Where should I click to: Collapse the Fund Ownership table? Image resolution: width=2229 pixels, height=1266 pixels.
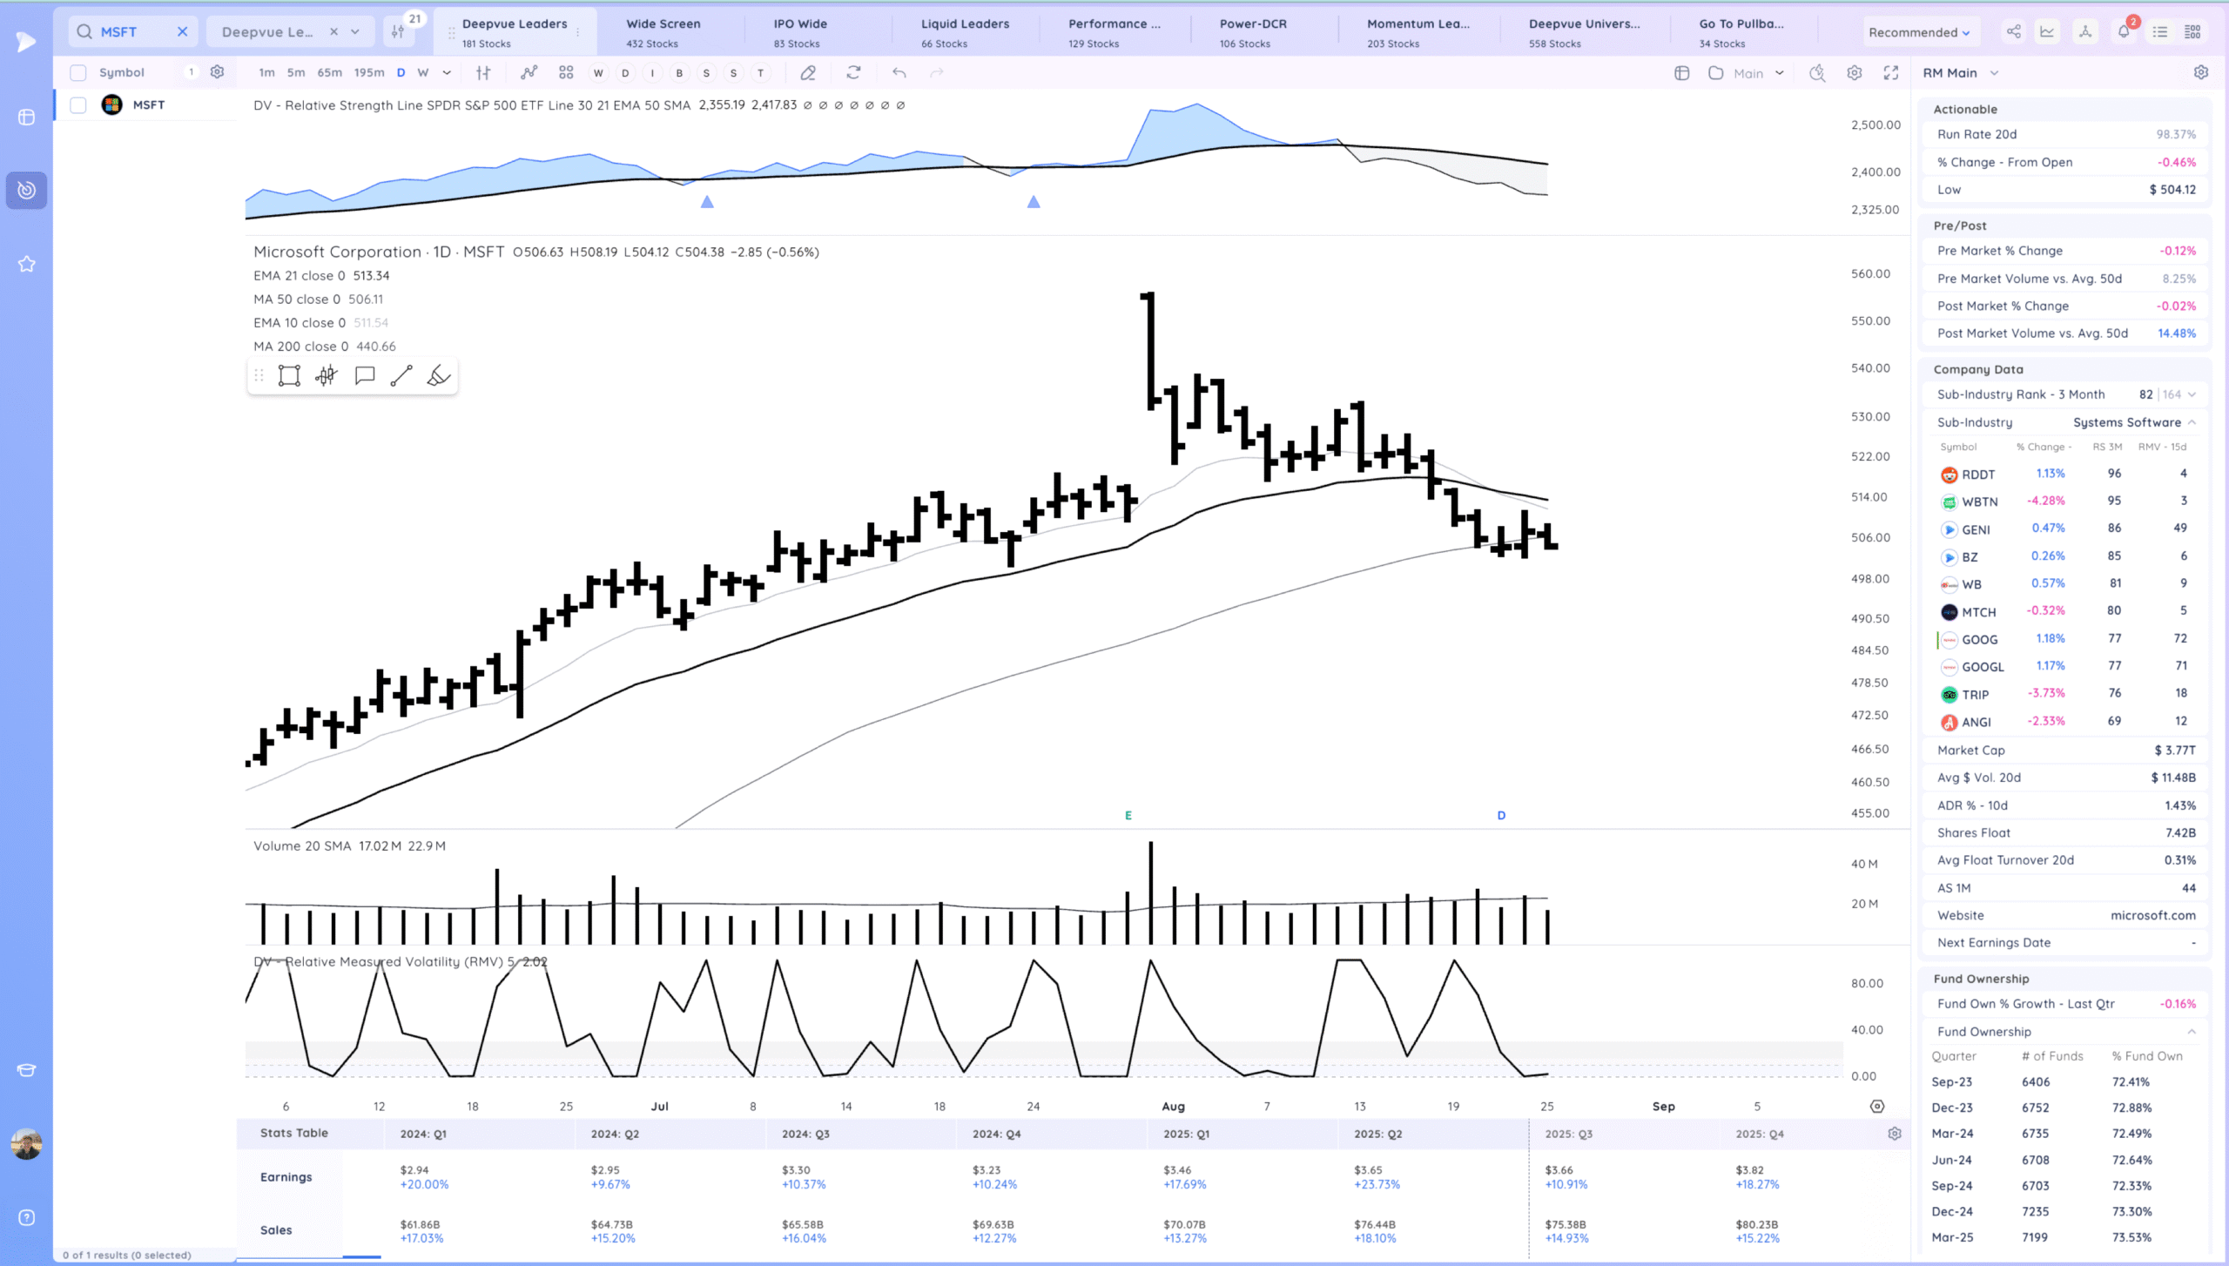tap(2192, 1032)
